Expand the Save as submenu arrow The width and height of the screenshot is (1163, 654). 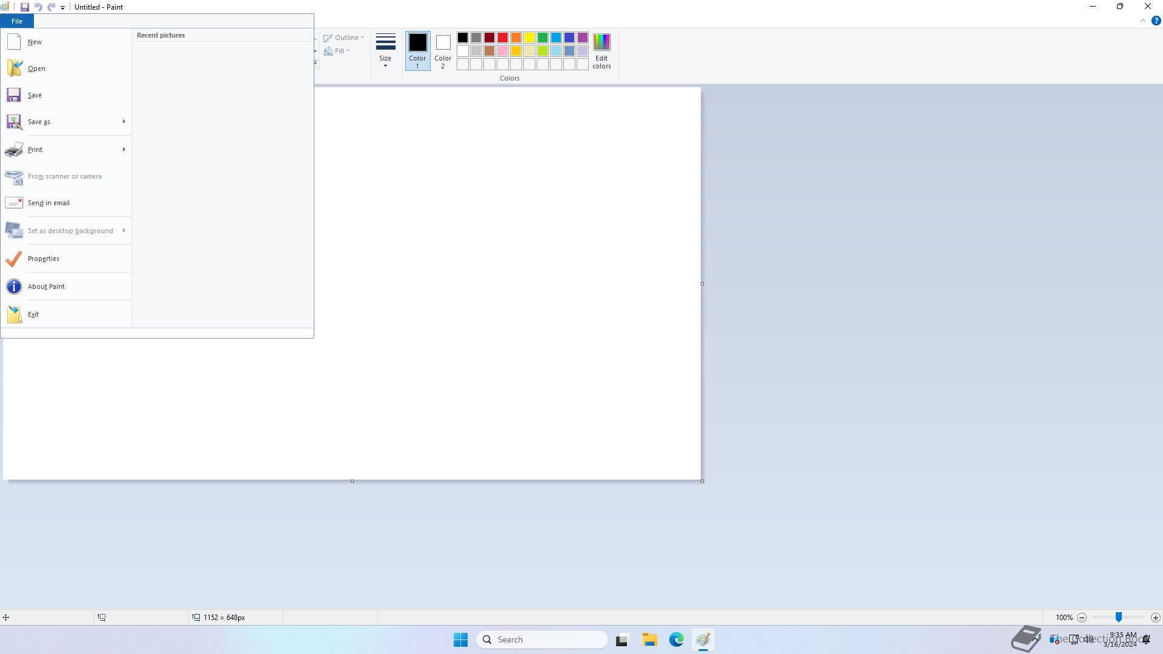point(124,122)
